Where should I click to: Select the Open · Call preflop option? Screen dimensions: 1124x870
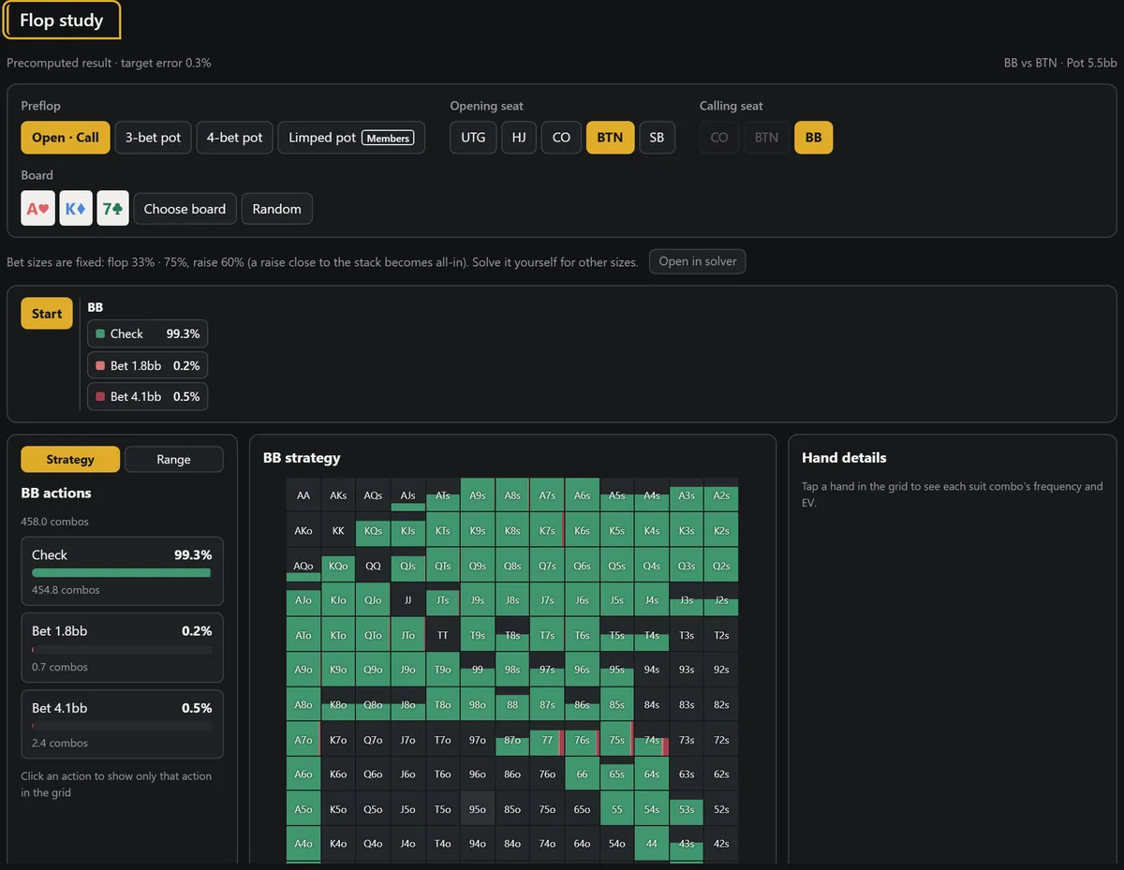[66, 138]
